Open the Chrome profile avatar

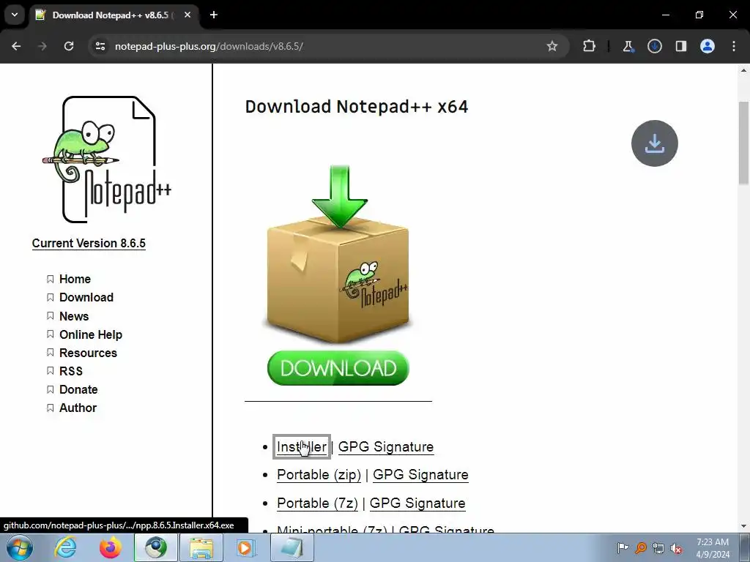[708, 46]
